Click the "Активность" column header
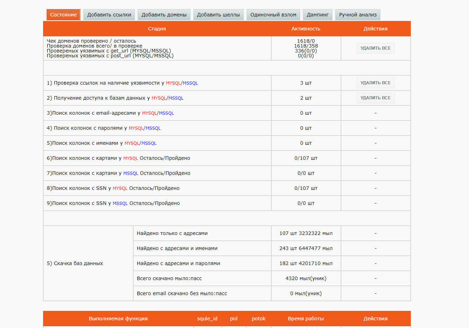The image size is (469, 328). pos(306,29)
